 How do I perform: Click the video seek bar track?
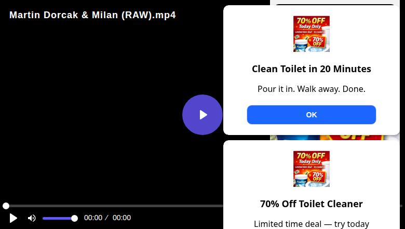[x=114, y=206]
